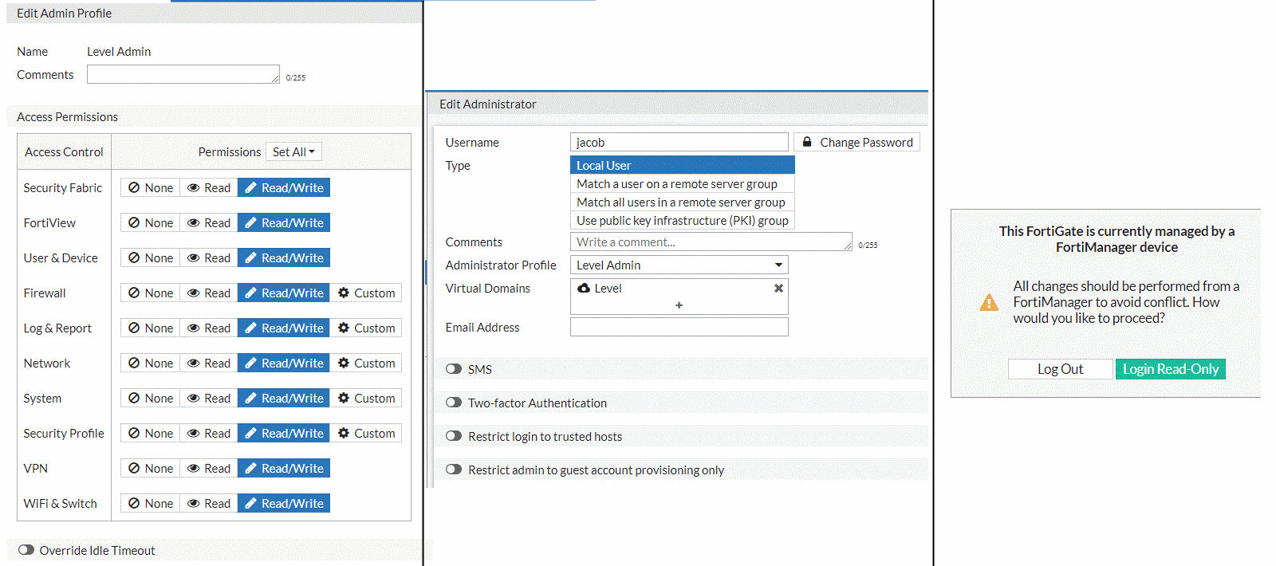Viewport: 1276px width, 566px height.
Task: Select Read for Firewall access
Action: (x=209, y=293)
